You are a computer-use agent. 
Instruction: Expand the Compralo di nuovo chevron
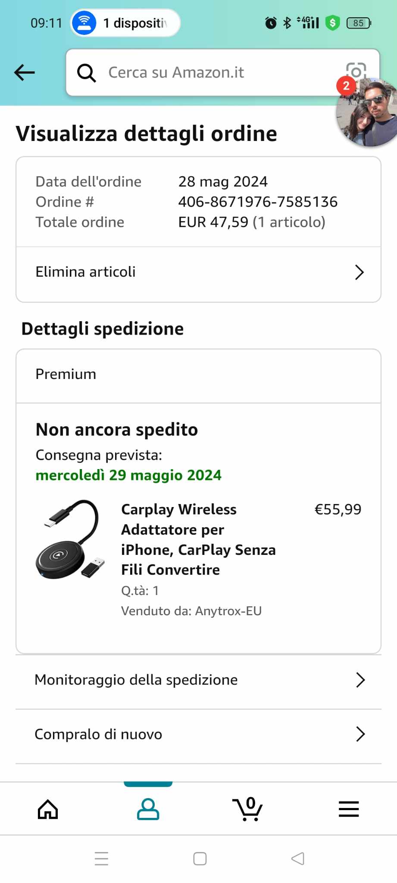[x=360, y=734]
